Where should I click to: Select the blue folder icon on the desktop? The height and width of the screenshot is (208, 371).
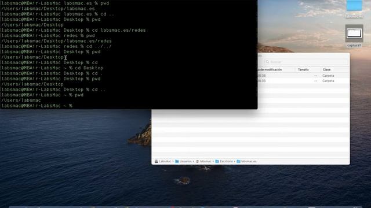tap(354, 5)
